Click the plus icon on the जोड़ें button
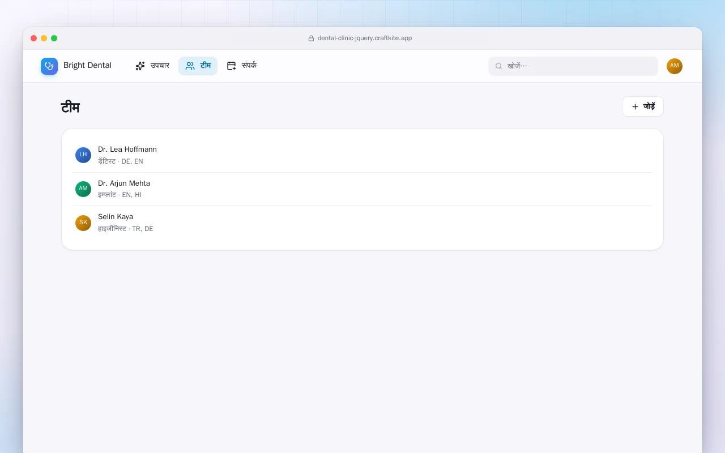Viewport: 725px width, 453px height. coord(635,106)
